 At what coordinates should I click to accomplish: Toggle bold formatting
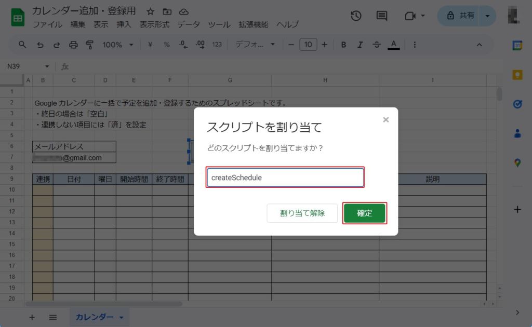[343, 45]
